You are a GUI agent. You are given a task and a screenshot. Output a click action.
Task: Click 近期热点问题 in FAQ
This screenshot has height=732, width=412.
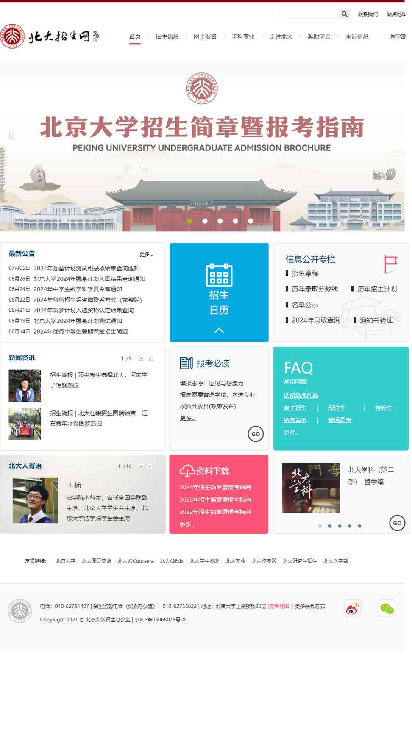coord(301,395)
